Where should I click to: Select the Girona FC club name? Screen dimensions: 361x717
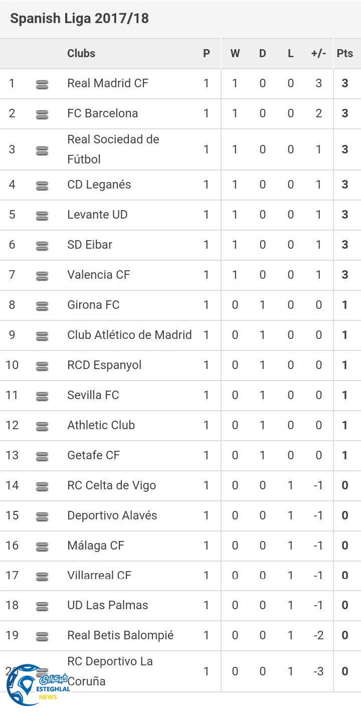click(93, 305)
